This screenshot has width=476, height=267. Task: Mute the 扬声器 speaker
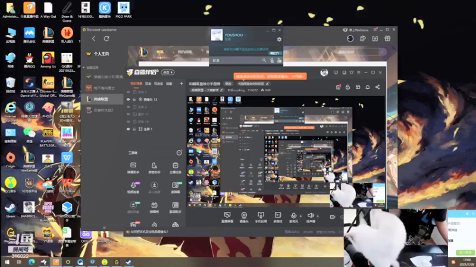point(311,217)
